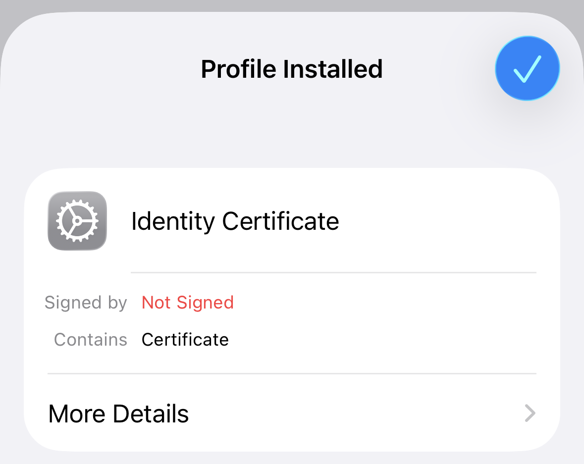
Task: Click the divider line above More Details
Action: click(x=292, y=373)
